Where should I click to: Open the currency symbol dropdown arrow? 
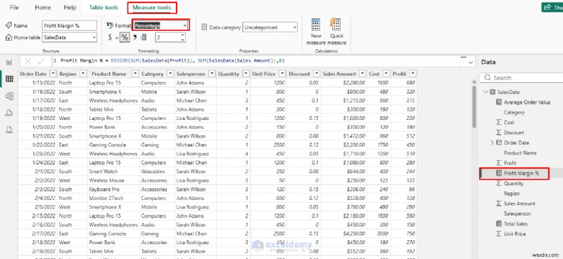pyautogui.click(x=117, y=38)
